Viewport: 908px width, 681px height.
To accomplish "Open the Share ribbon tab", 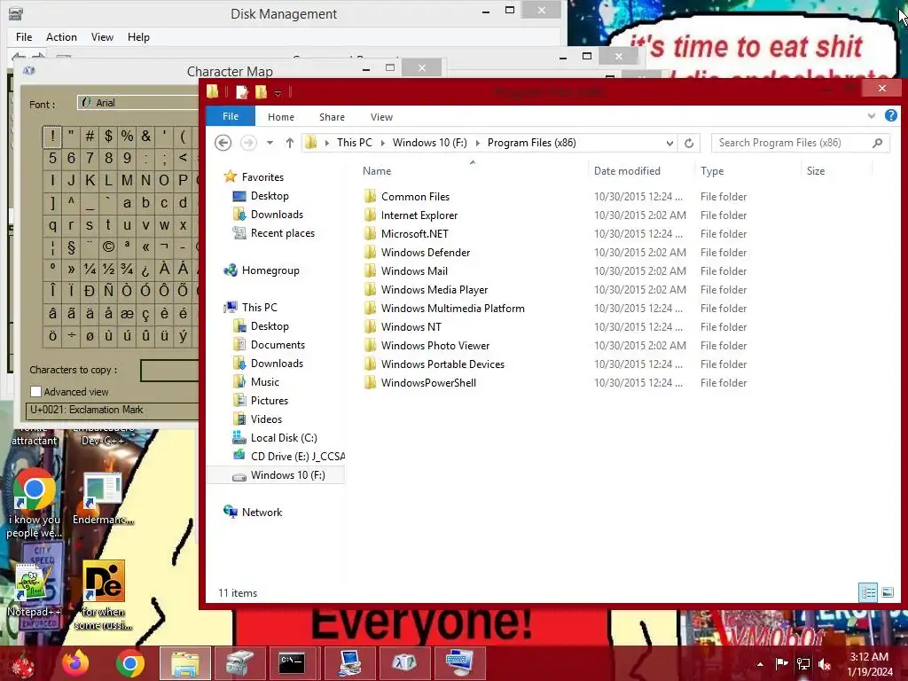I will point(332,117).
